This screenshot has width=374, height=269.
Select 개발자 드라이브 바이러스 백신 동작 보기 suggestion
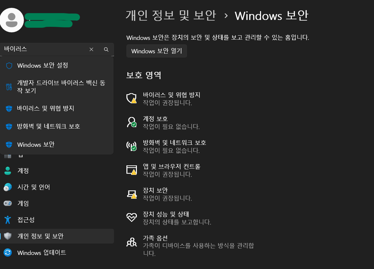pos(57,87)
